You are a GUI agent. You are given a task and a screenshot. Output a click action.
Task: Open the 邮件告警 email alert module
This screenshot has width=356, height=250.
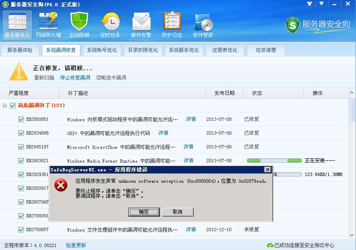click(x=141, y=24)
